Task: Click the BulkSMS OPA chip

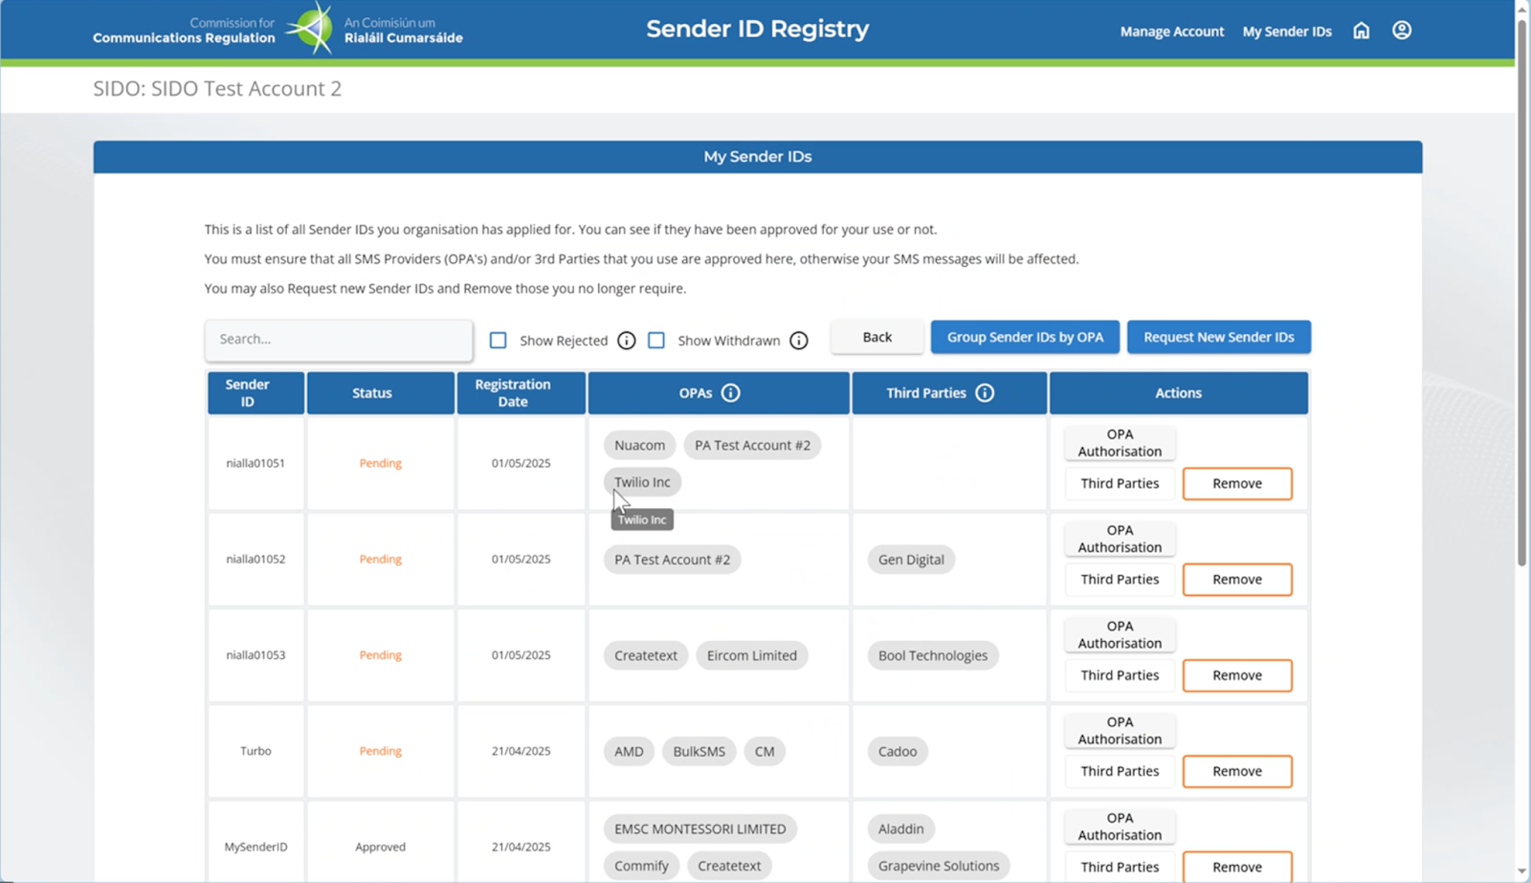Action: click(x=699, y=751)
